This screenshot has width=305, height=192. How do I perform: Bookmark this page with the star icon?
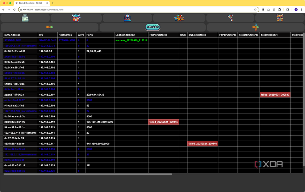click(255, 9)
